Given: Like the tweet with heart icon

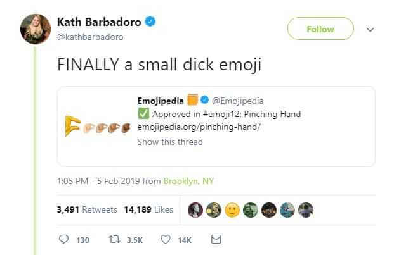Looking at the screenshot, I should [166, 240].
